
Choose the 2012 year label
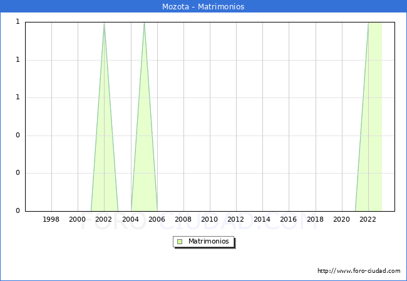click(x=235, y=219)
